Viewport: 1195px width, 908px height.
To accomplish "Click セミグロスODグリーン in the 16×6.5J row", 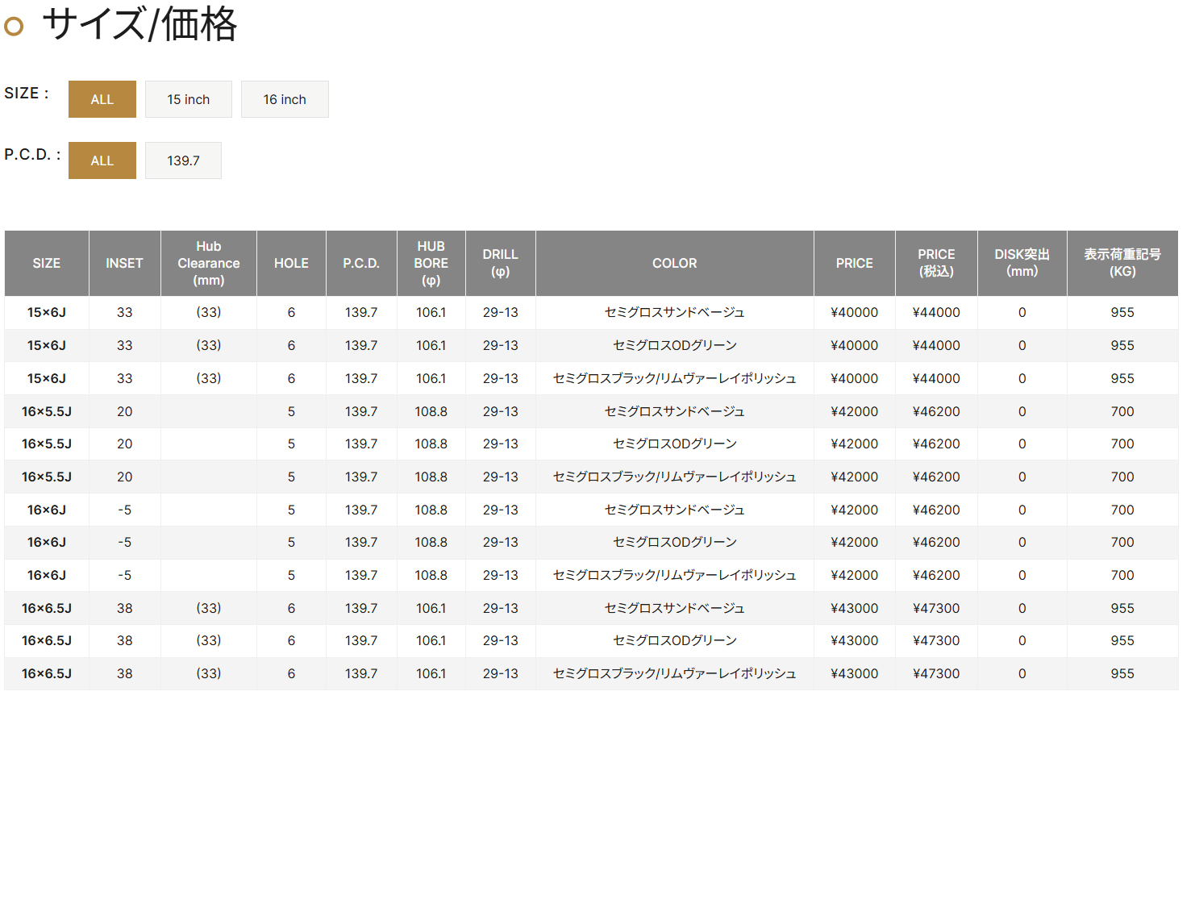I will (x=674, y=641).
